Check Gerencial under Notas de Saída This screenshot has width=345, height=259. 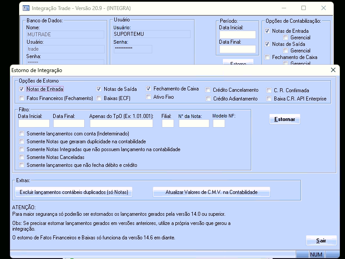pos(285,50)
